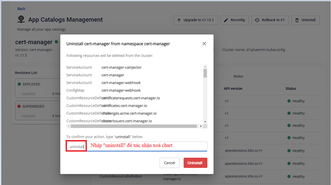Image resolution: width=331 pixels, height=185 pixels.
Task: Click horizontal scrollbar right arrow in resource list
Action: (x=201, y=126)
